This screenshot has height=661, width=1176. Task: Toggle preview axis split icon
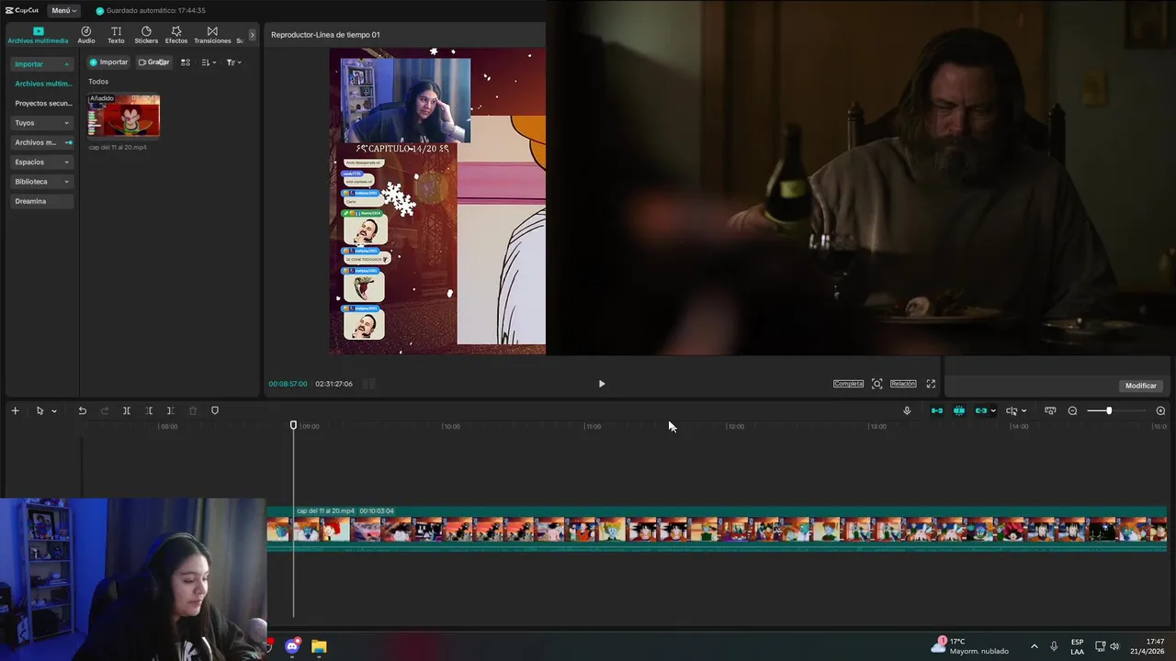pos(1012,410)
